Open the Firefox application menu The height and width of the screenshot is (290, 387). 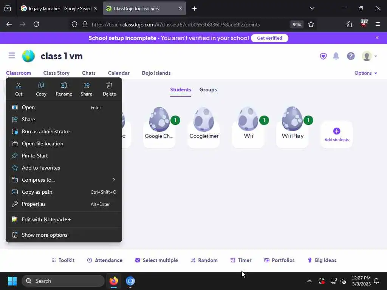point(378,25)
